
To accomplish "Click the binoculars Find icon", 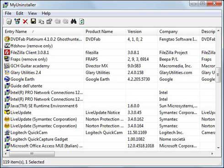I will 74,21.
